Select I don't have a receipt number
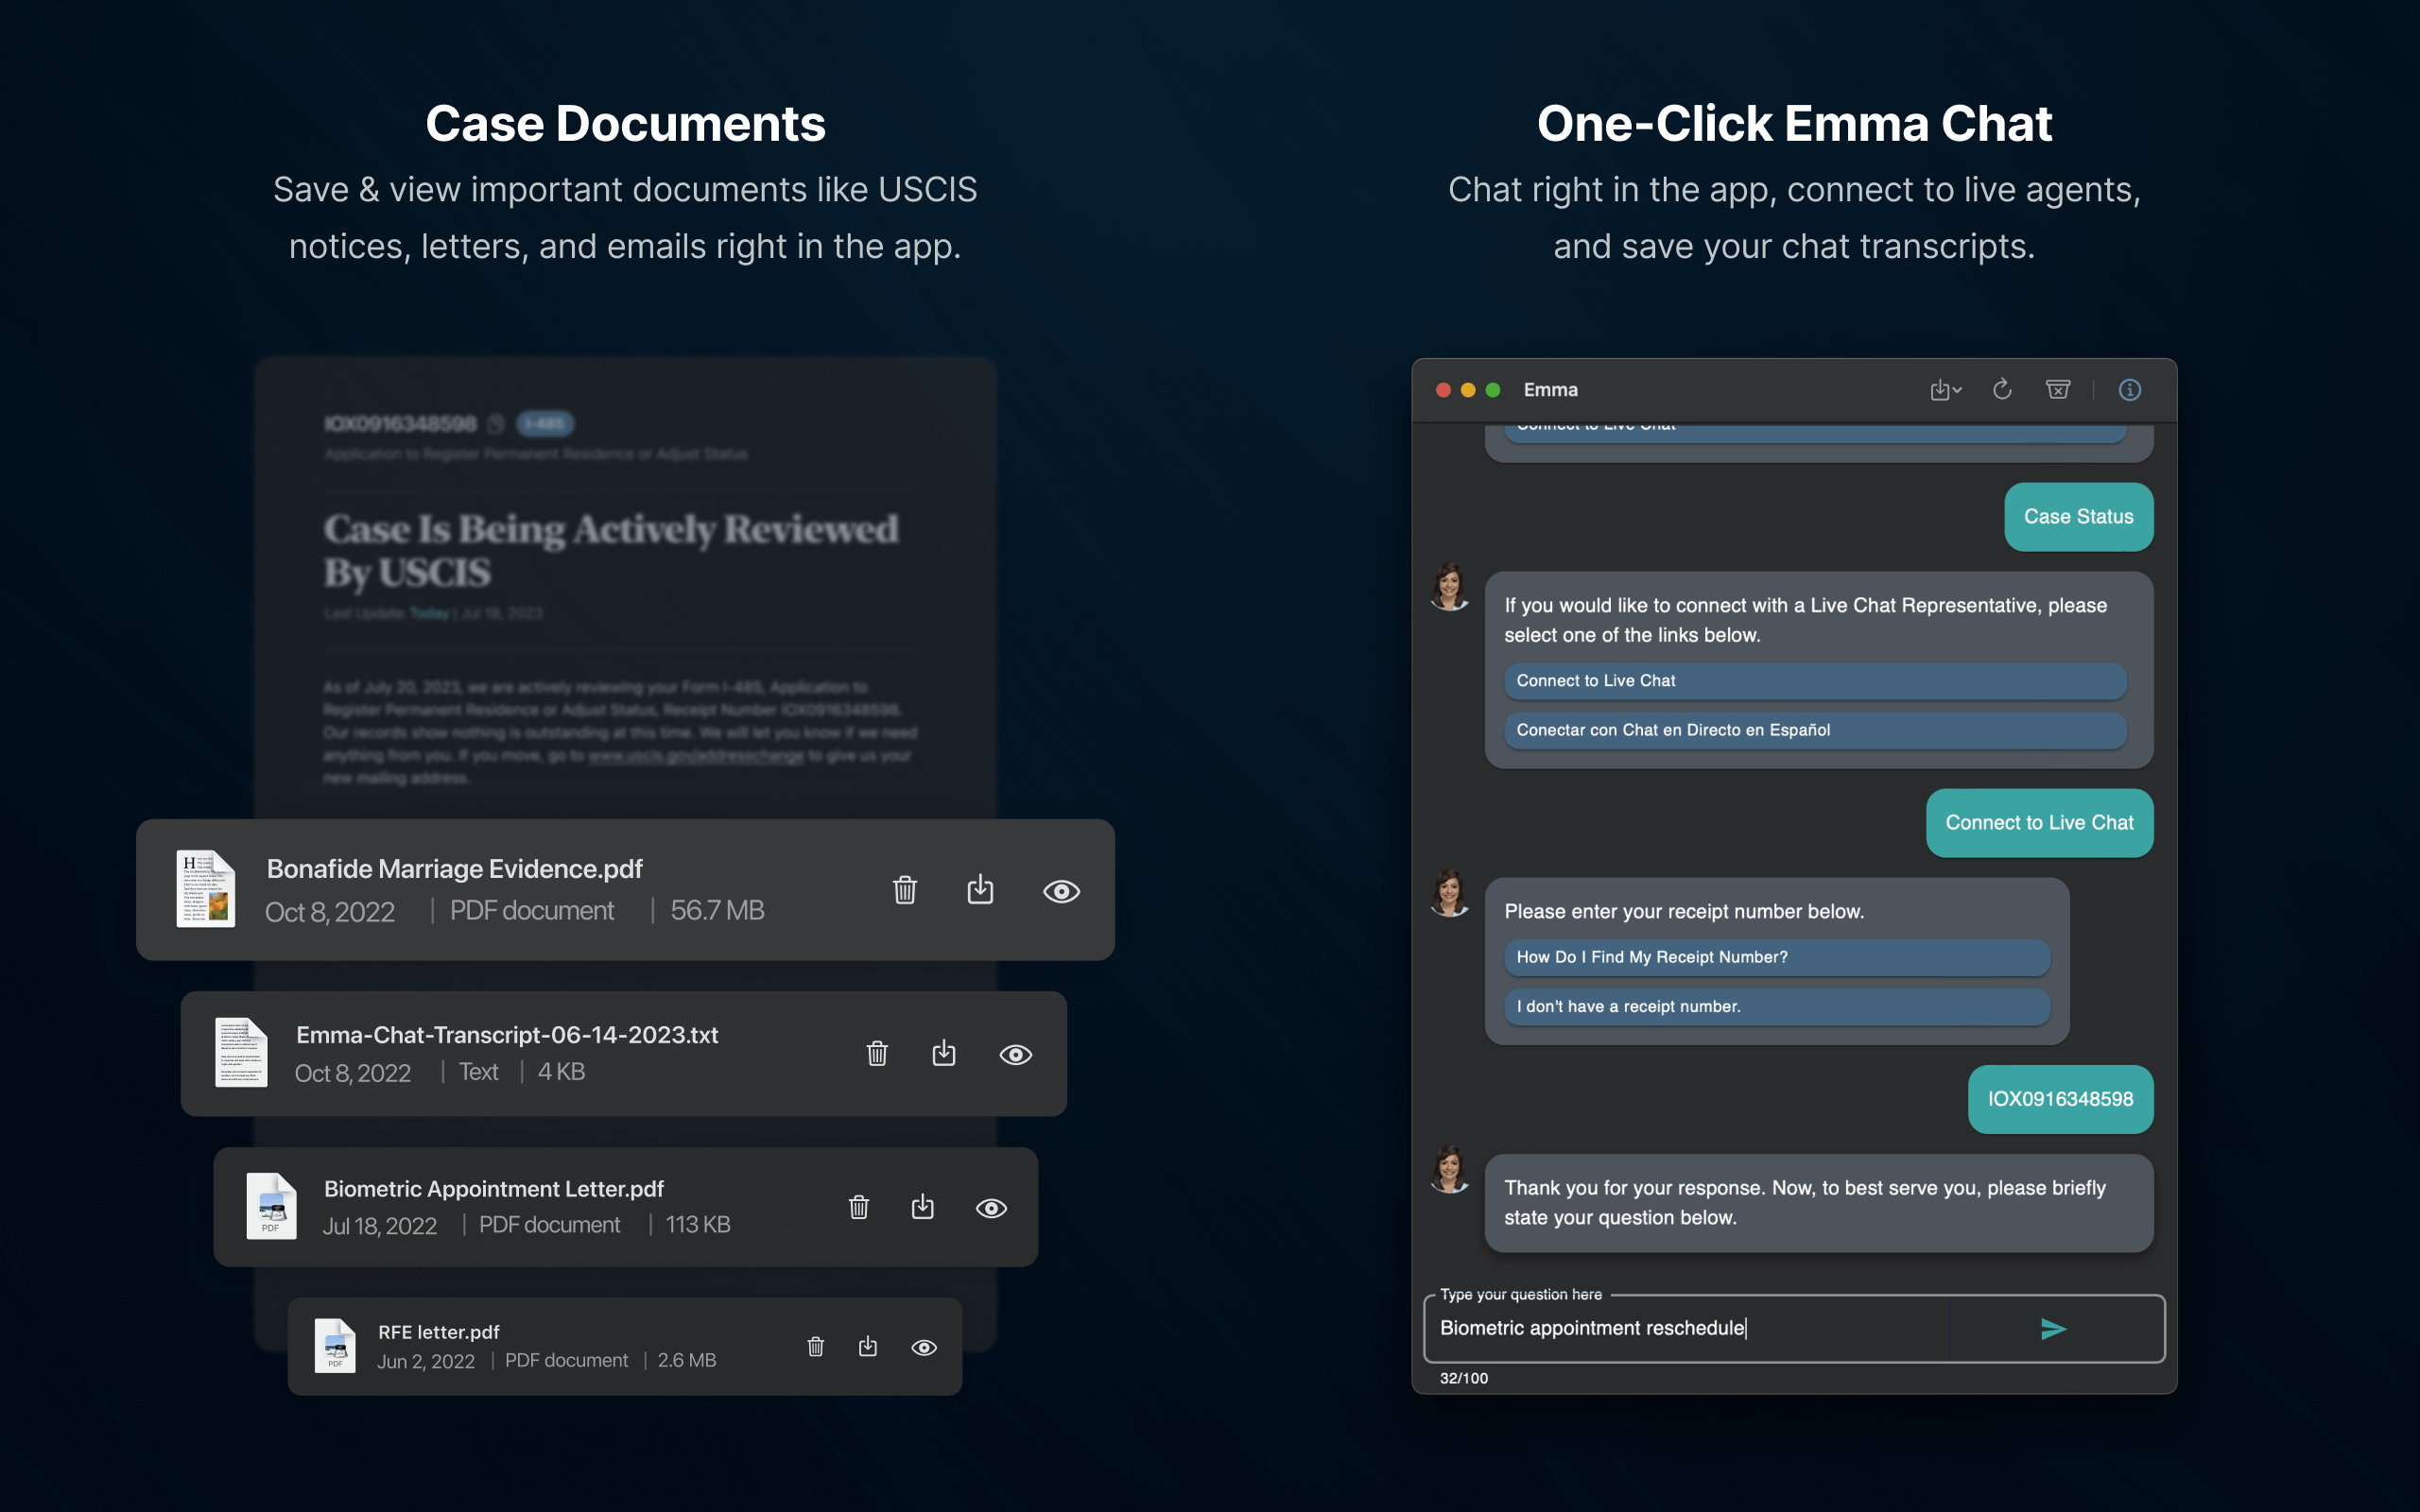The width and height of the screenshot is (2420, 1512). pyautogui.click(x=1777, y=1007)
